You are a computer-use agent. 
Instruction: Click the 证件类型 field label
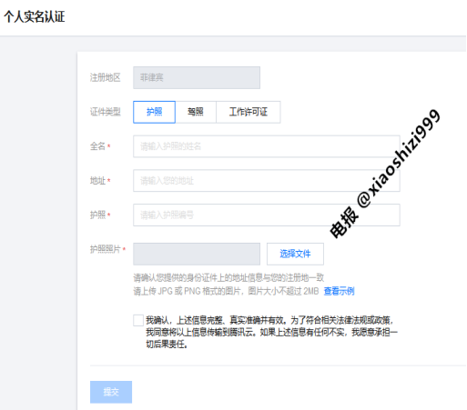(106, 112)
